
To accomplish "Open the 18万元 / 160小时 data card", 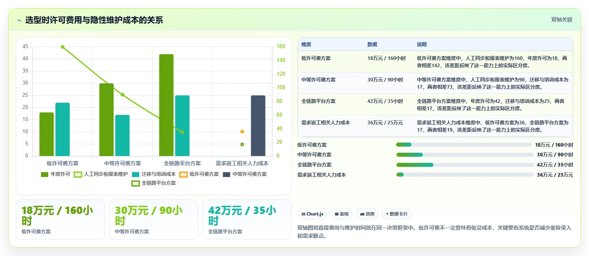I will [x=60, y=220].
